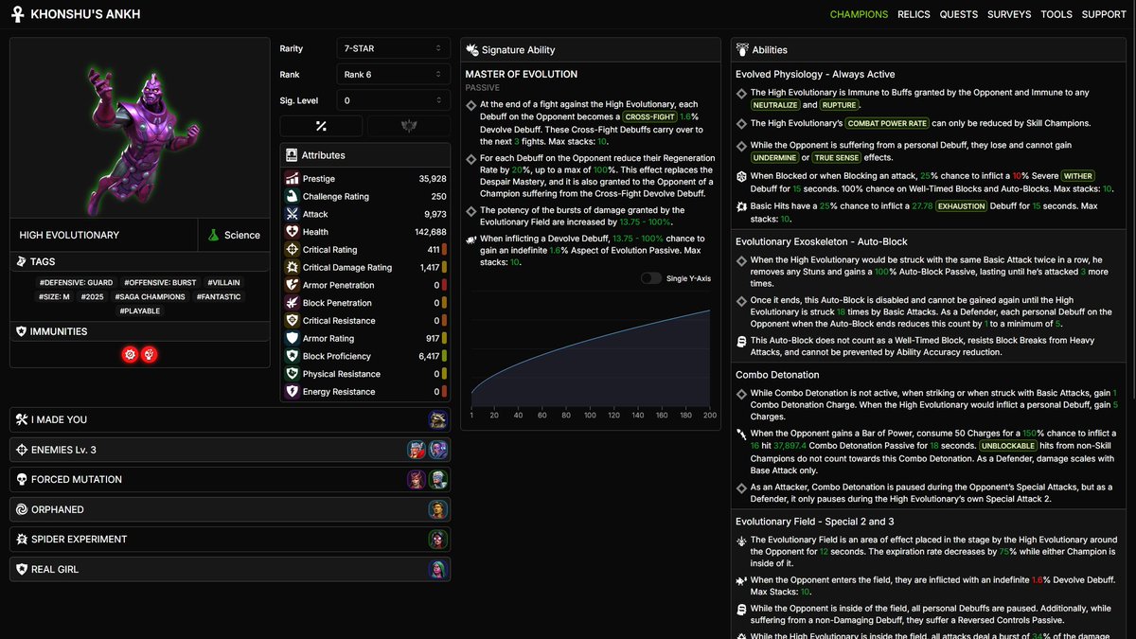
Task: Click the disabled ascension emblem button
Action: [x=410, y=126]
